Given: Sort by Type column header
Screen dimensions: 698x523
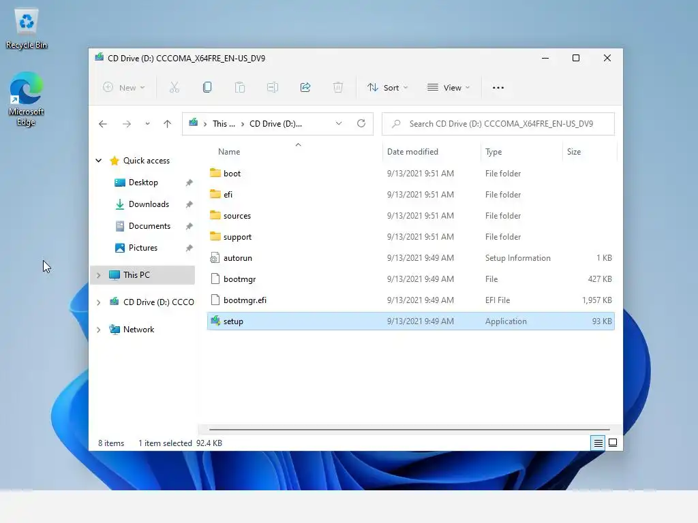Looking at the screenshot, I should coord(494,152).
